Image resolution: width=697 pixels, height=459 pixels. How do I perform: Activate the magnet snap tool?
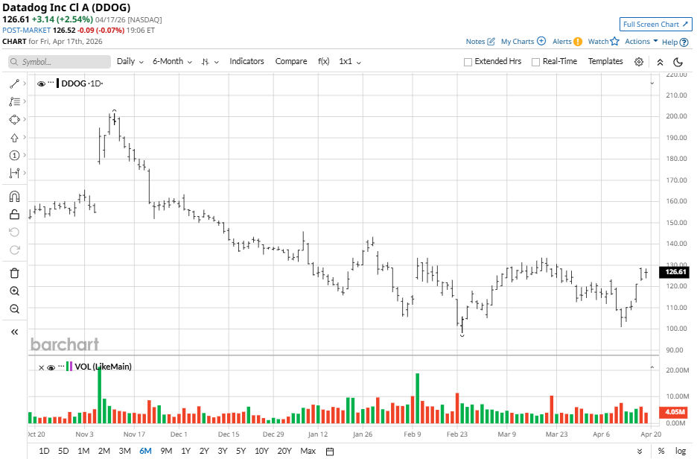pos(14,197)
